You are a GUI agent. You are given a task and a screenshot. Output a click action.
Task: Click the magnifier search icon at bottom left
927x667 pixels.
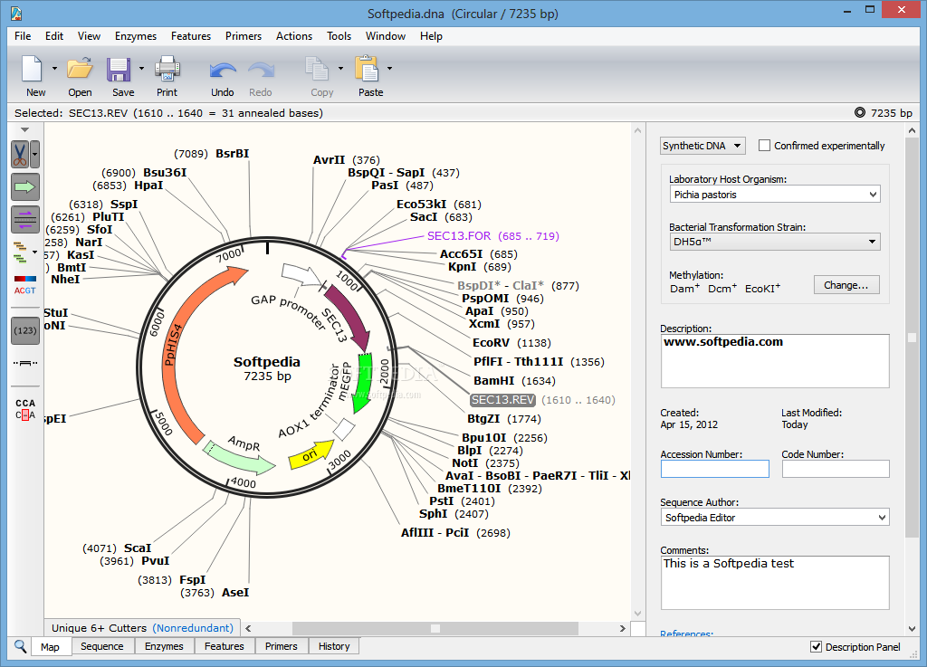coord(20,646)
